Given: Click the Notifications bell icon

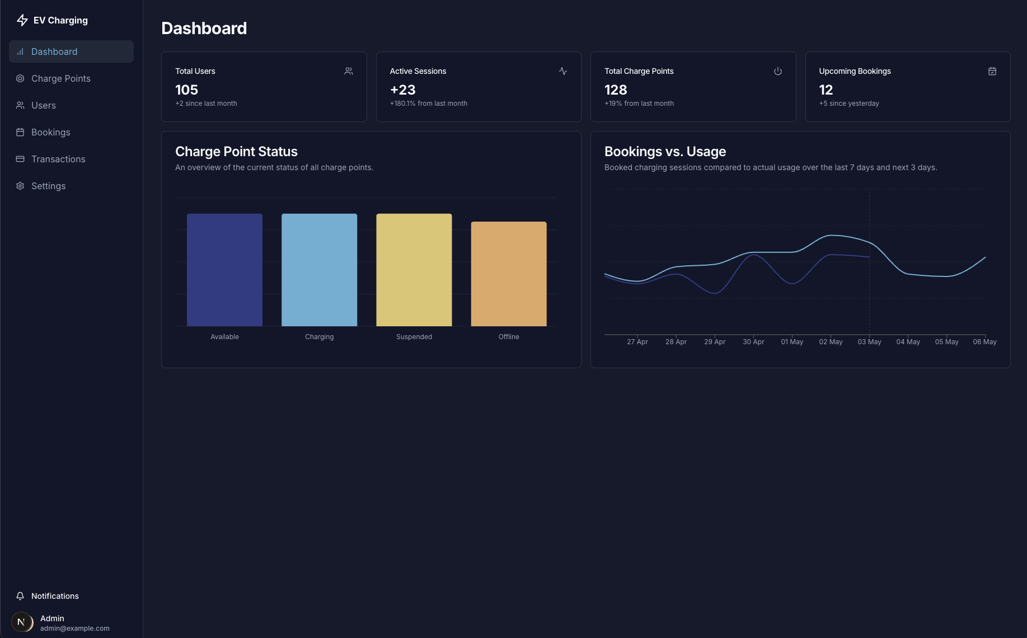Looking at the screenshot, I should pyautogui.click(x=20, y=596).
